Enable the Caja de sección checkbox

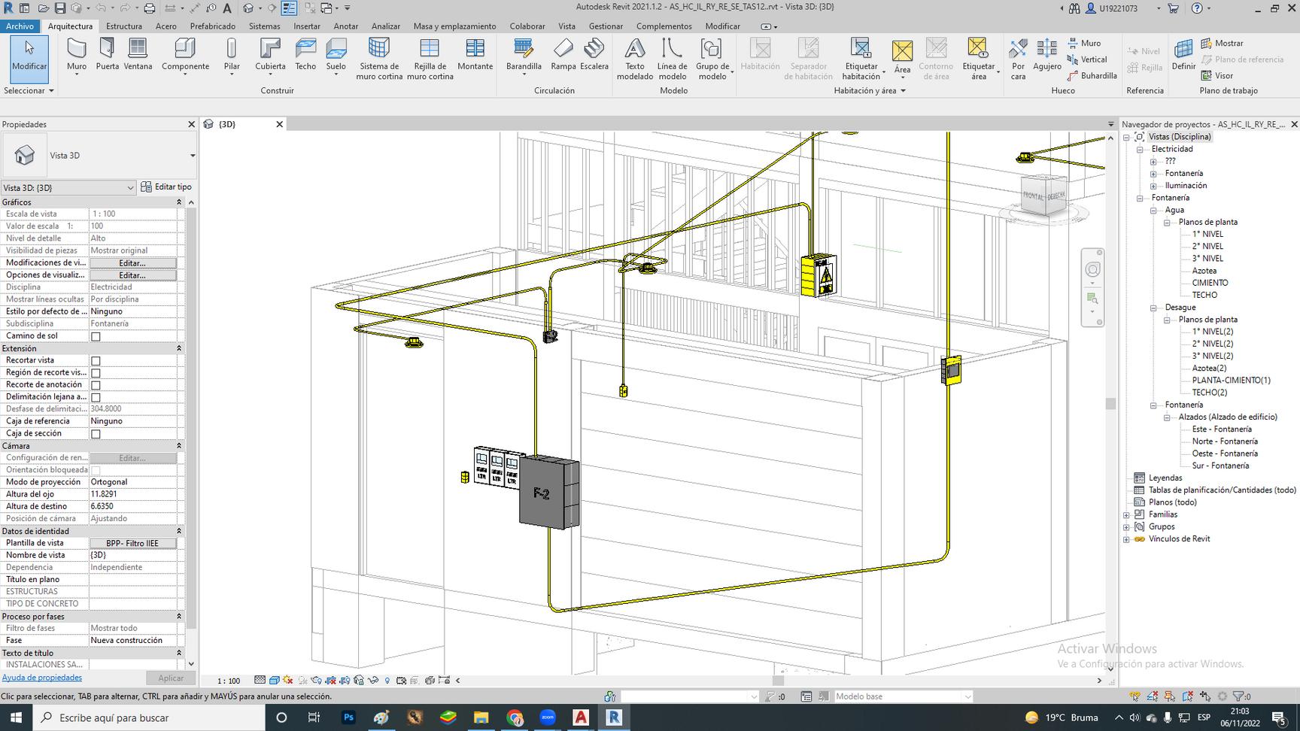click(96, 434)
